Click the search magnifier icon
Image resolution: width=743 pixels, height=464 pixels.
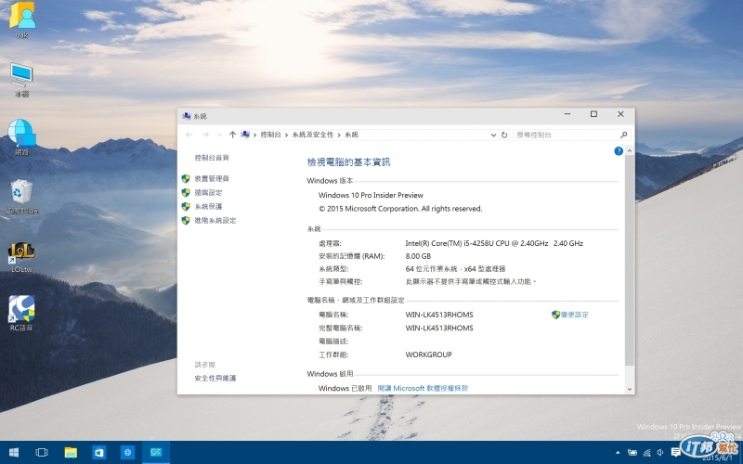click(x=623, y=135)
